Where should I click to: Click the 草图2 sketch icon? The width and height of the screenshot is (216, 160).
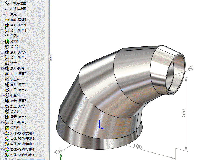pyautogui.click(x=6, y=36)
